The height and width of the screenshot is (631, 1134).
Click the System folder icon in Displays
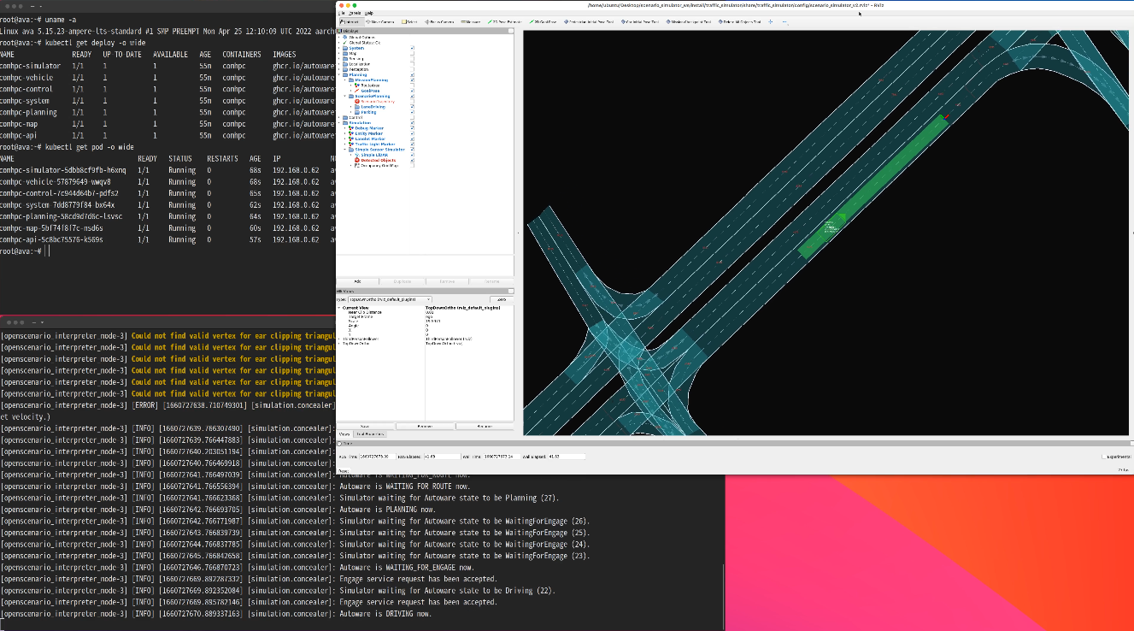[x=345, y=48]
